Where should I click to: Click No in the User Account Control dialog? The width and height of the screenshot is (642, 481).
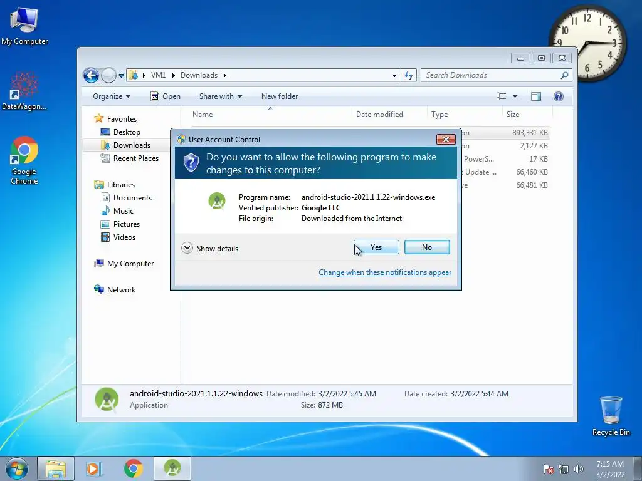pos(427,247)
